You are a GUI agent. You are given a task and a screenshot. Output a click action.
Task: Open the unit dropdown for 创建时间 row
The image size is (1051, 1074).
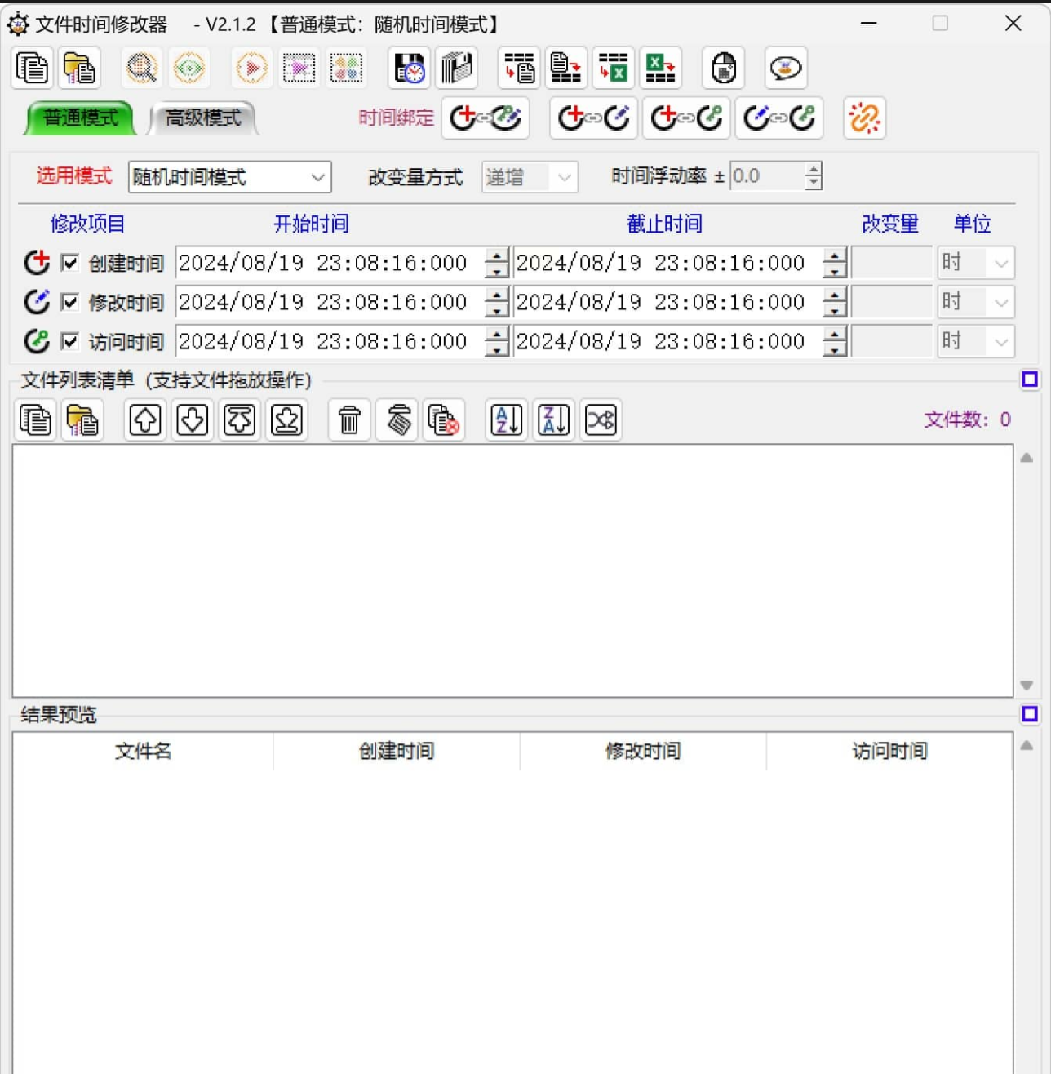(976, 263)
